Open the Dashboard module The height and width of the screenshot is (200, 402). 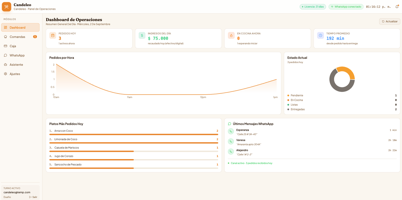tap(20, 28)
